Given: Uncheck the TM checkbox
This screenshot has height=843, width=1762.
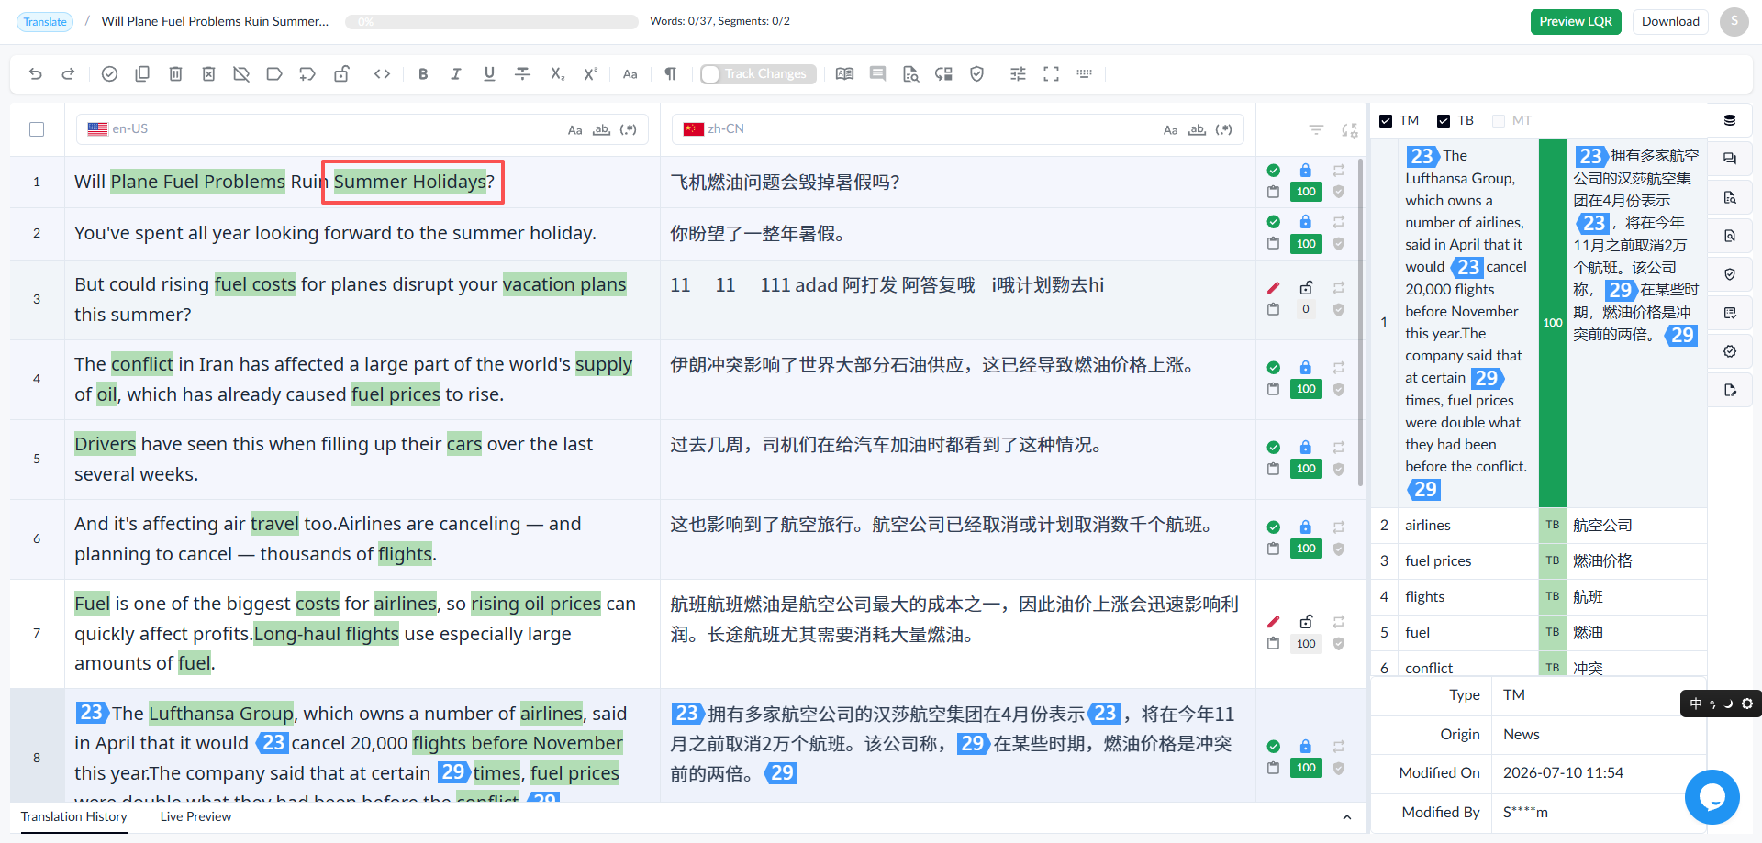Looking at the screenshot, I should tap(1386, 121).
